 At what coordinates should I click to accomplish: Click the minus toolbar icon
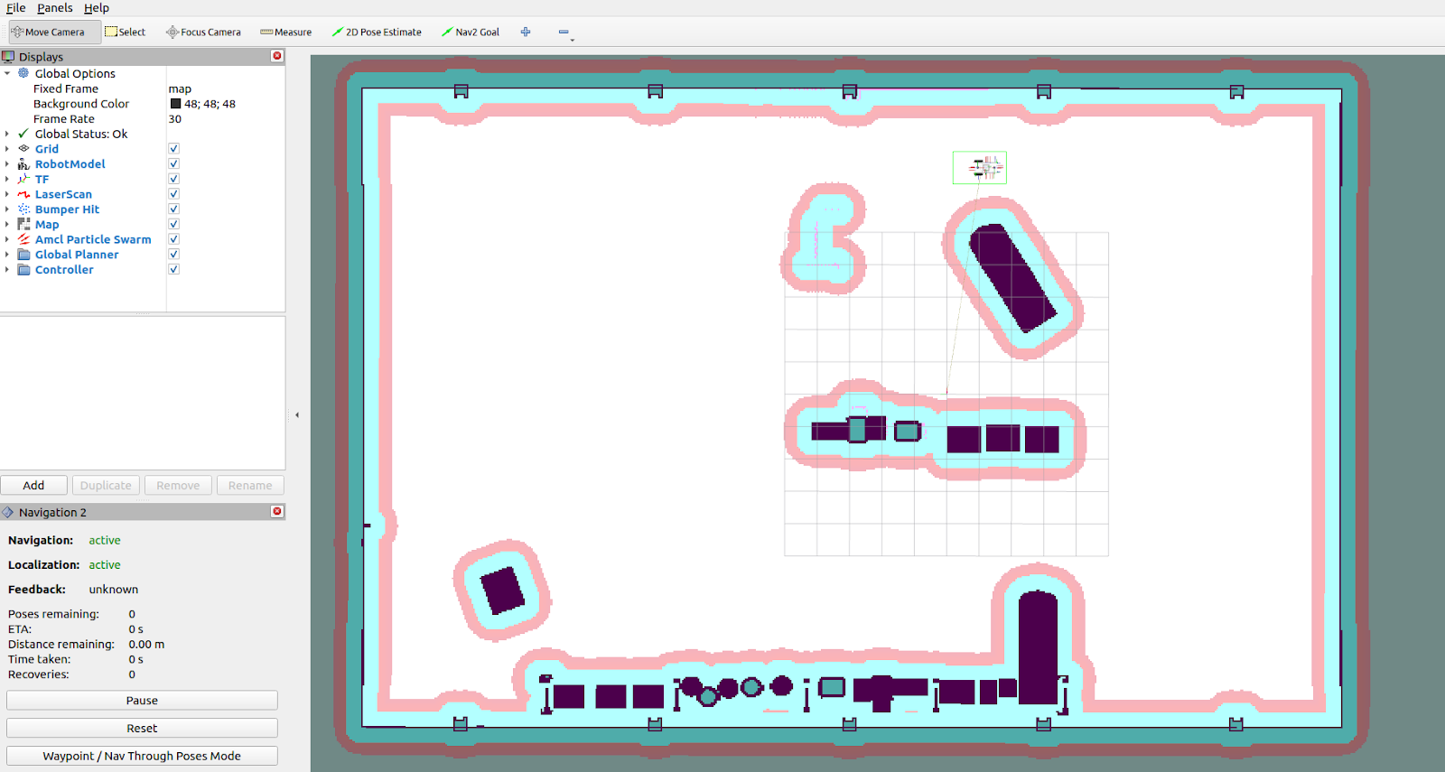[564, 32]
